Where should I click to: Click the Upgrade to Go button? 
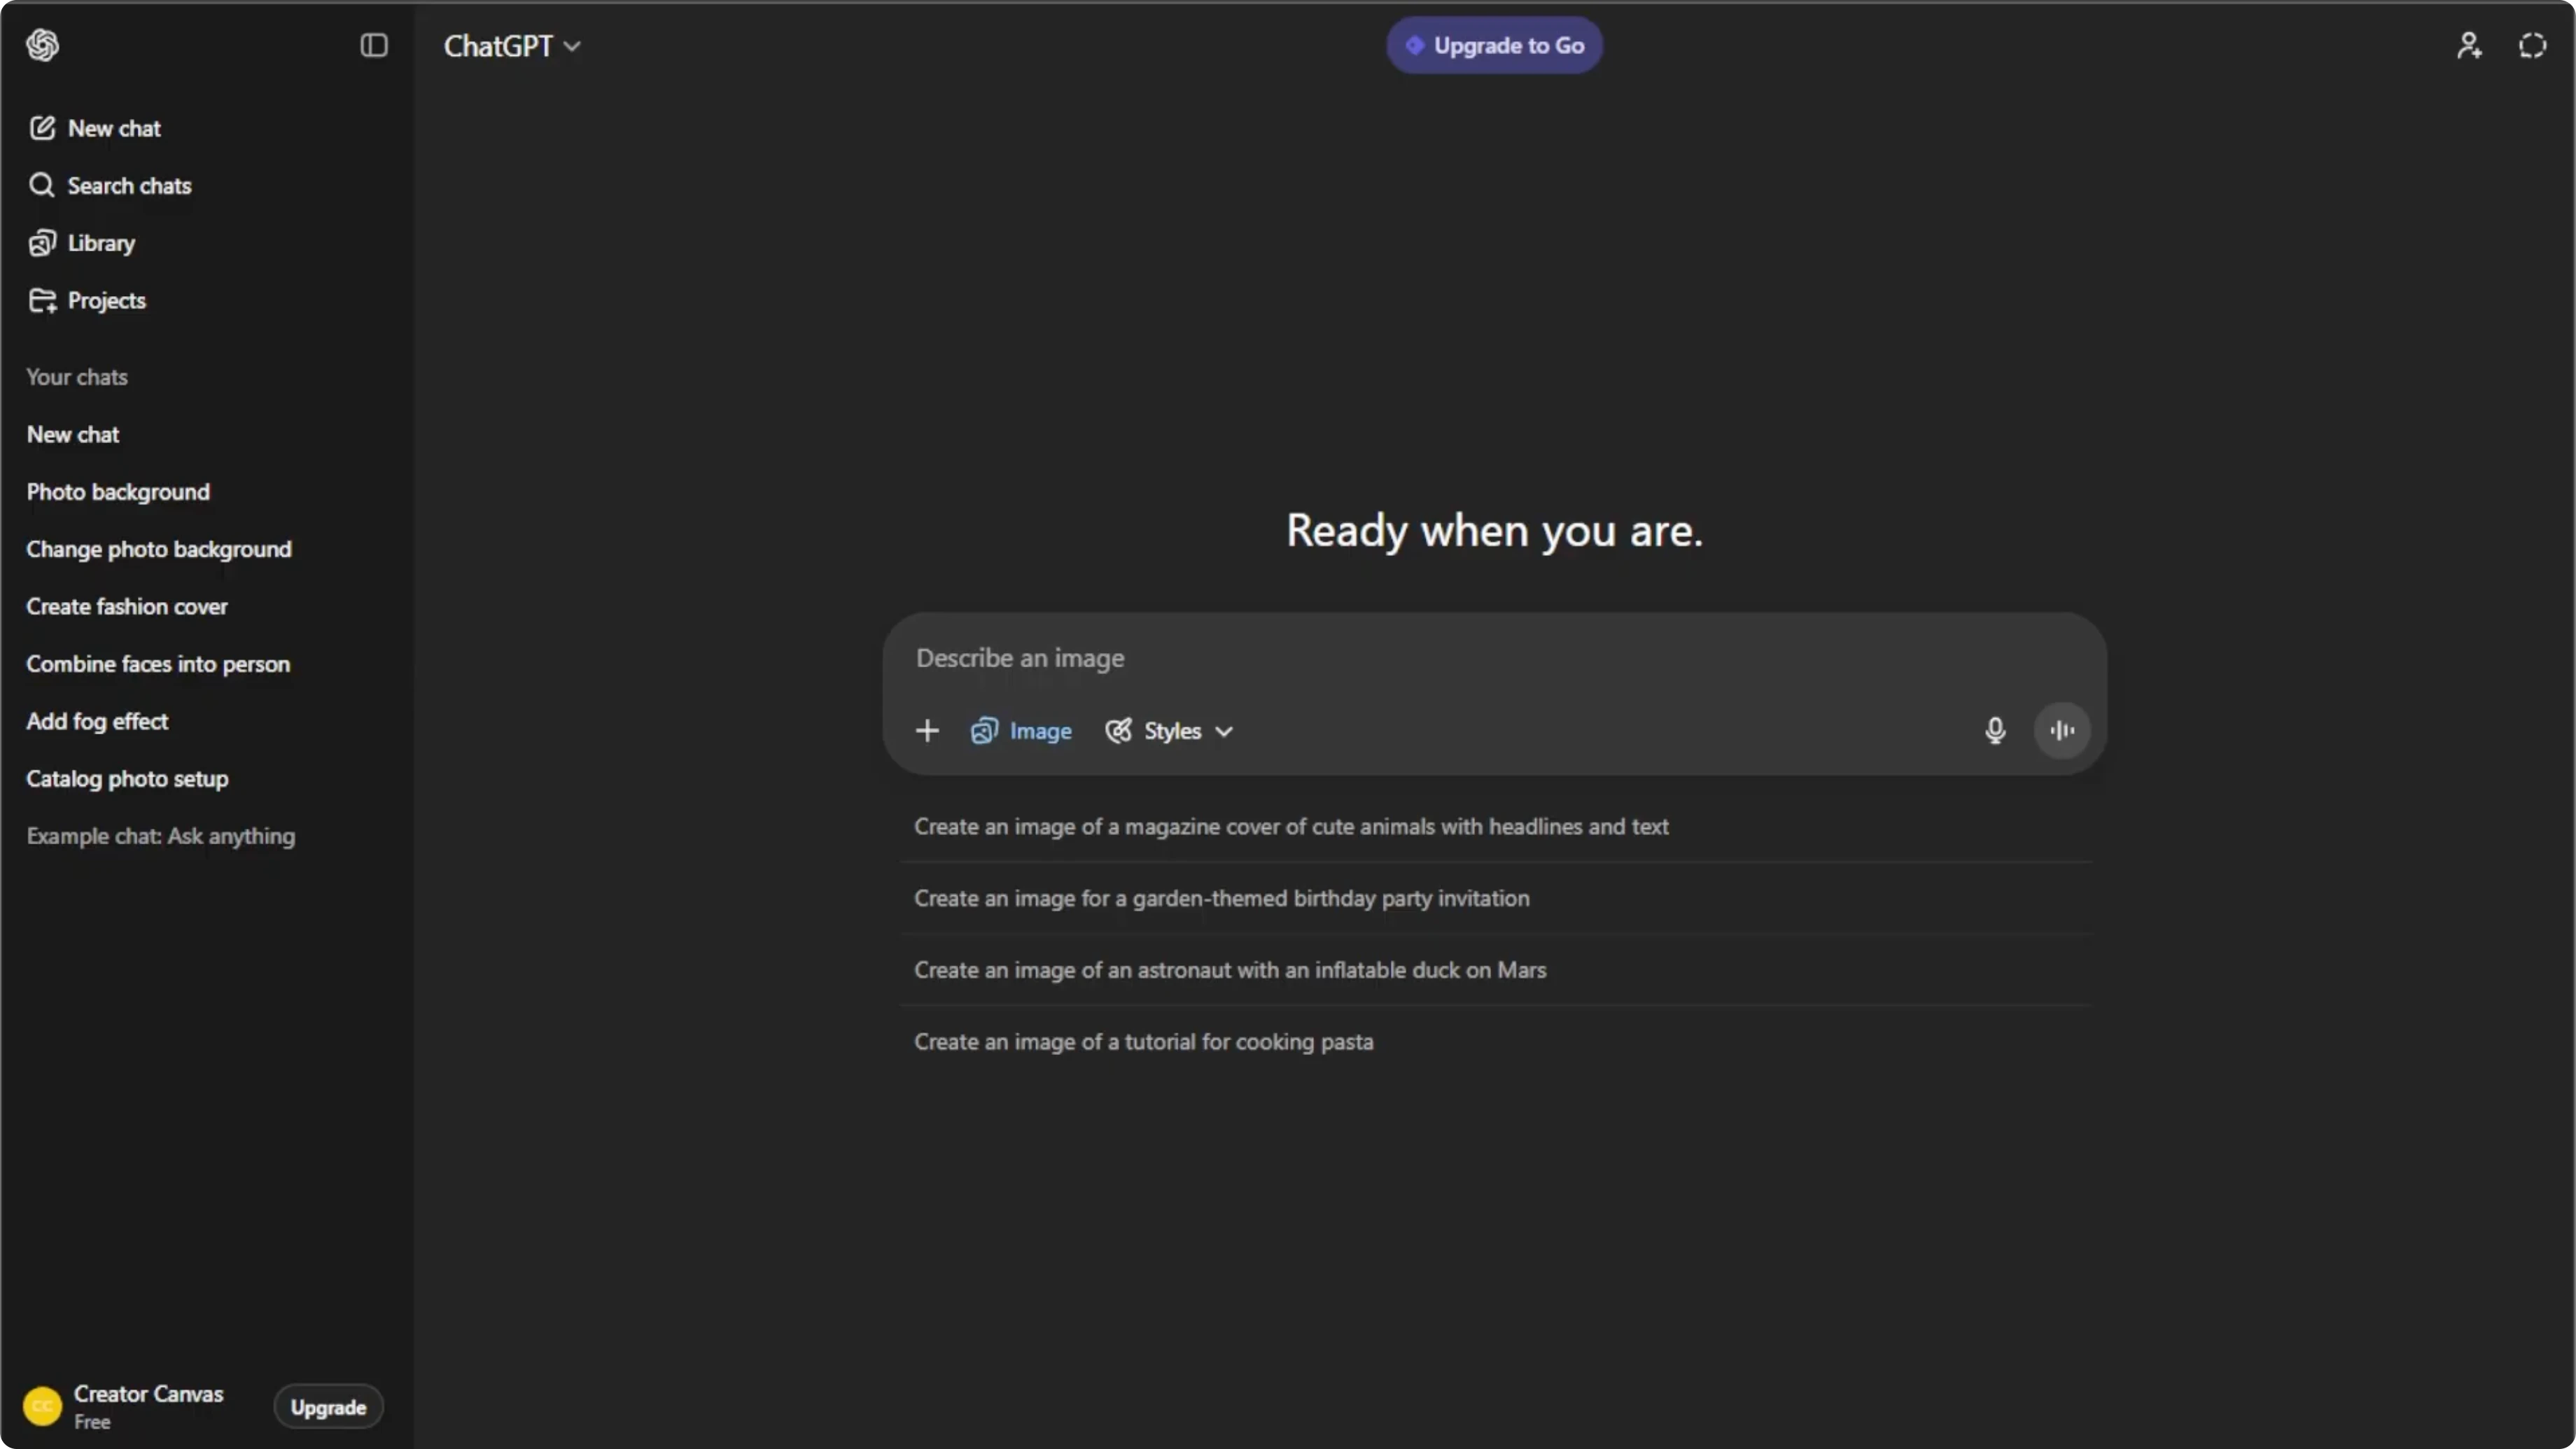click(x=1494, y=45)
